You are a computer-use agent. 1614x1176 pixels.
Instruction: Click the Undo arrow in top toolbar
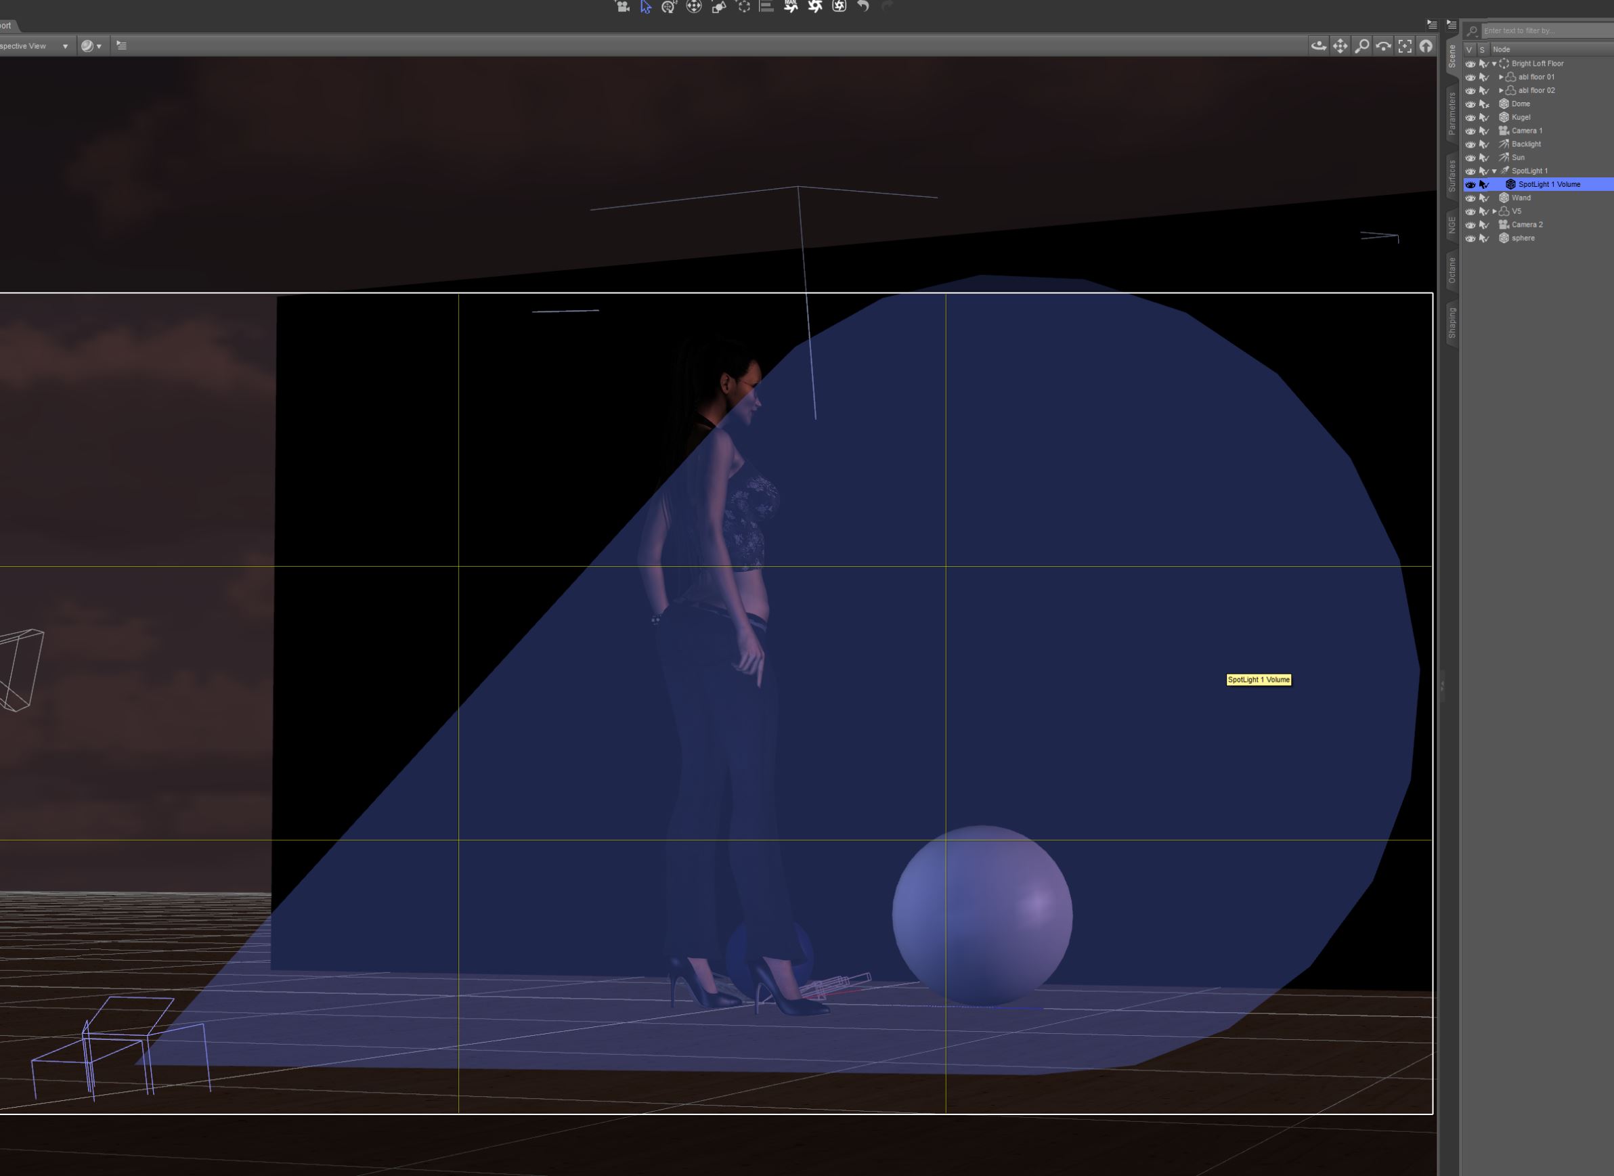click(863, 6)
